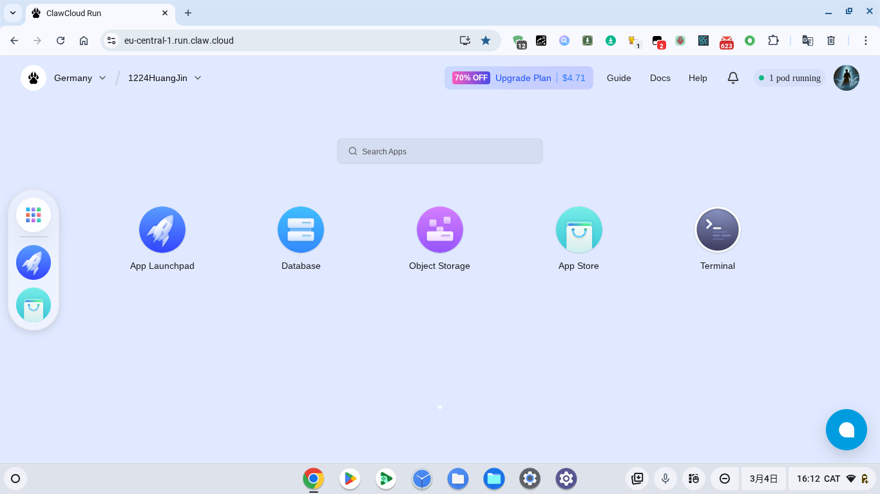Click the apps grid icon in side dock
880x494 pixels.
33,215
